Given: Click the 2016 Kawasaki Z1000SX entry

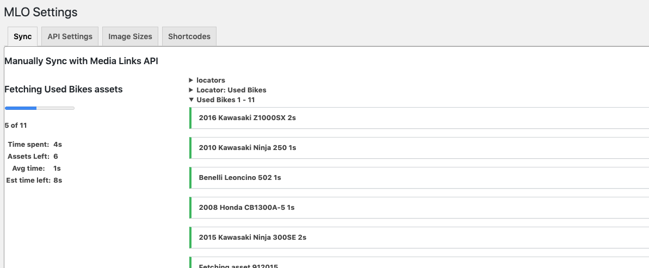Looking at the screenshot, I should [x=247, y=118].
